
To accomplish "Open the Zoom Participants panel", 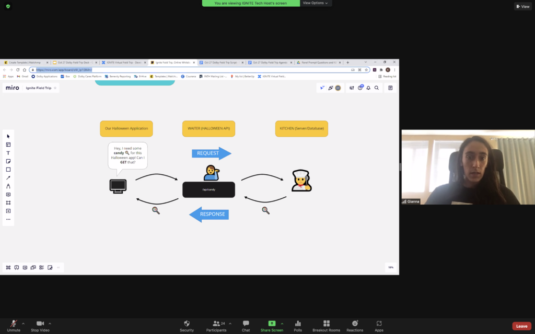I will [216, 326].
